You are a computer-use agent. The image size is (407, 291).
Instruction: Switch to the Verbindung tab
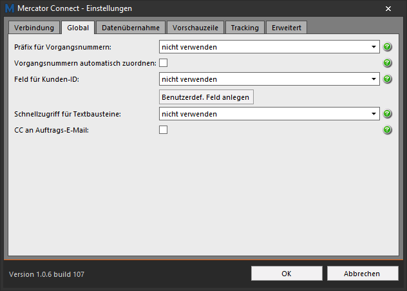tap(34, 28)
